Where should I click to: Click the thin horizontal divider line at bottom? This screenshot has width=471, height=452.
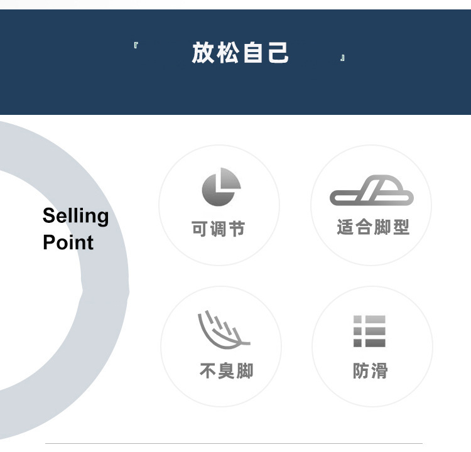234,443
